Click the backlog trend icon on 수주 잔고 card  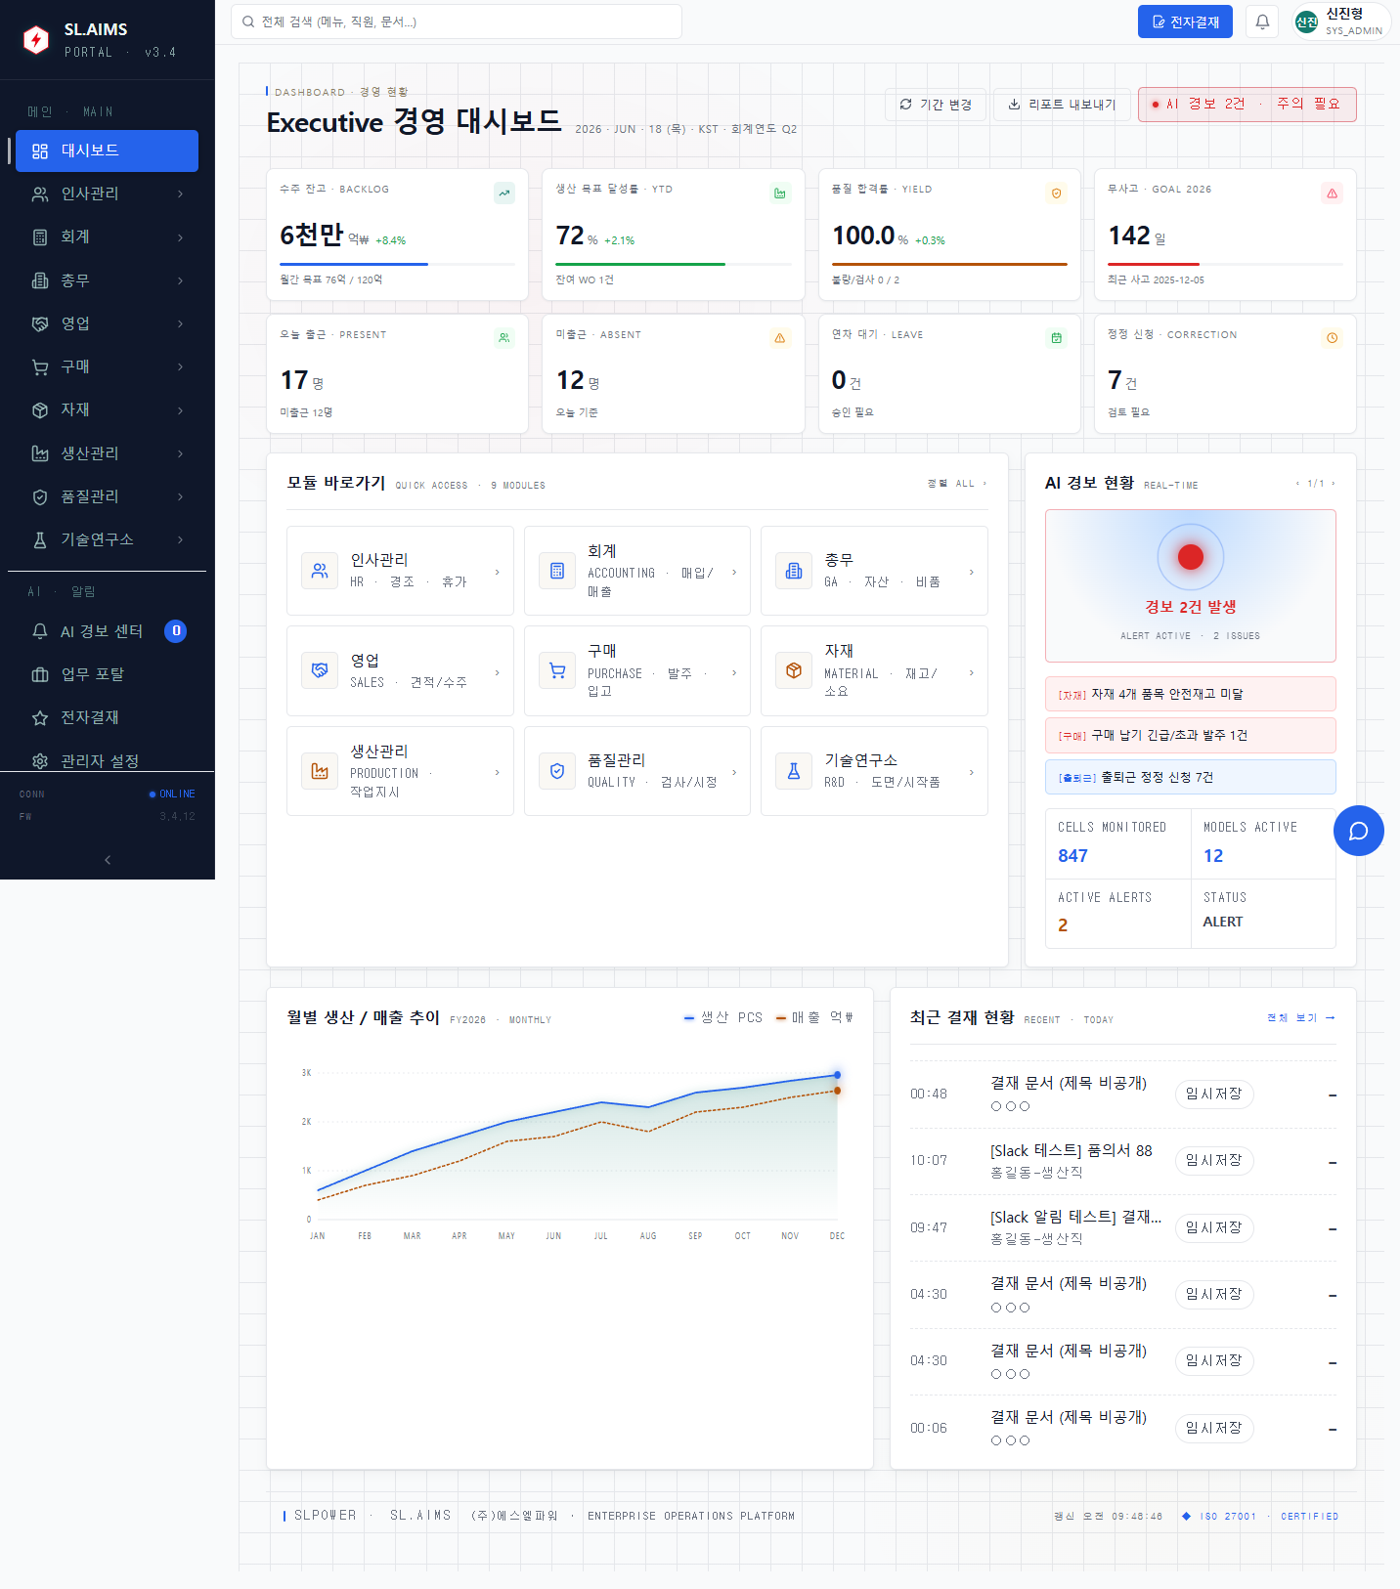tap(504, 193)
